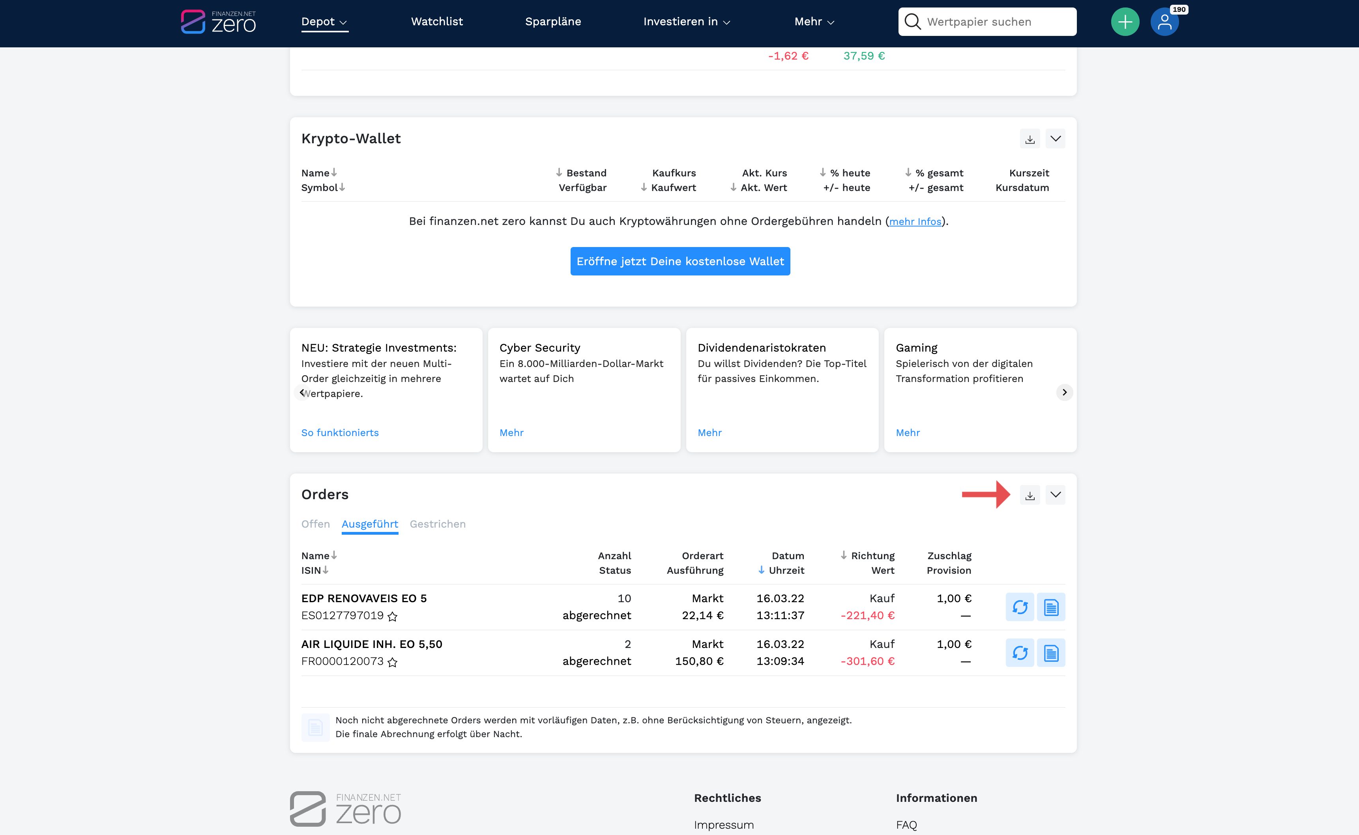Click the search magnifier icon
Viewport: 1359px width, 835px height.
pos(912,22)
